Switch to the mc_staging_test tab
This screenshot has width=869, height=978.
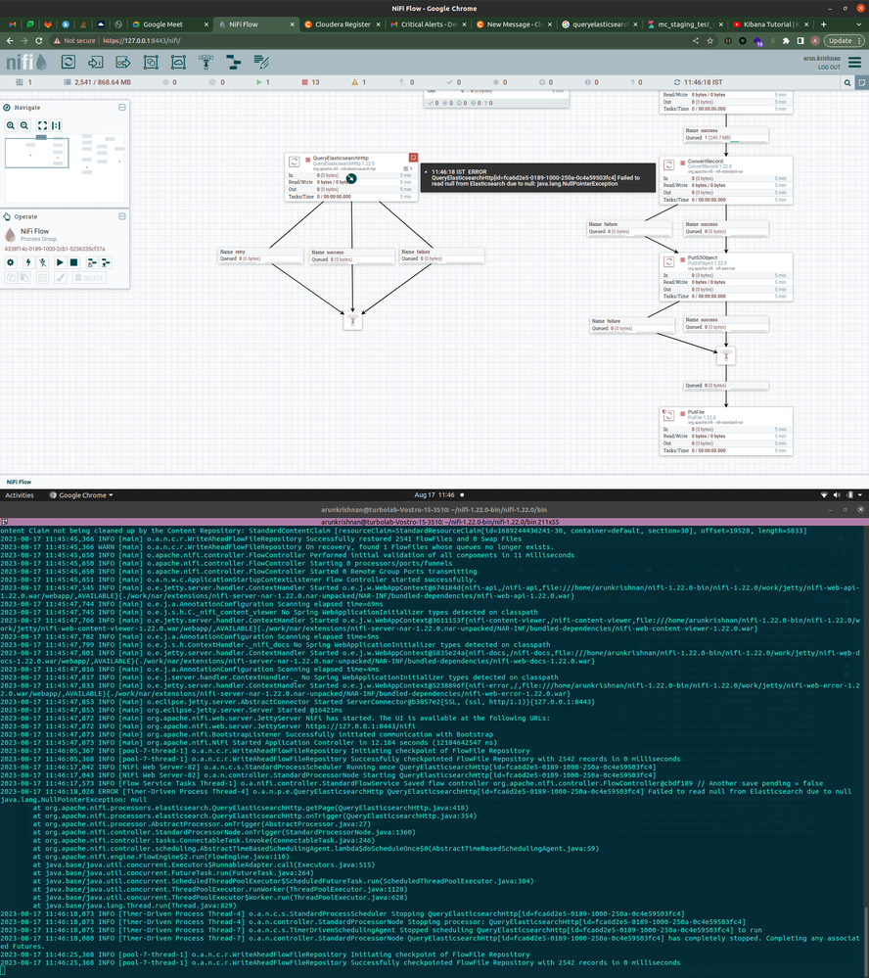point(686,24)
